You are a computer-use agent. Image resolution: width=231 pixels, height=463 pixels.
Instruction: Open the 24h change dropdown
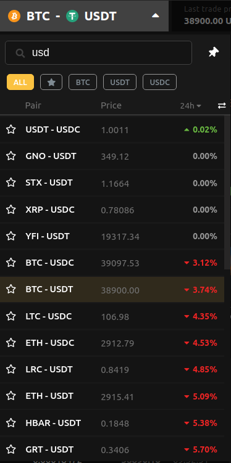click(191, 105)
